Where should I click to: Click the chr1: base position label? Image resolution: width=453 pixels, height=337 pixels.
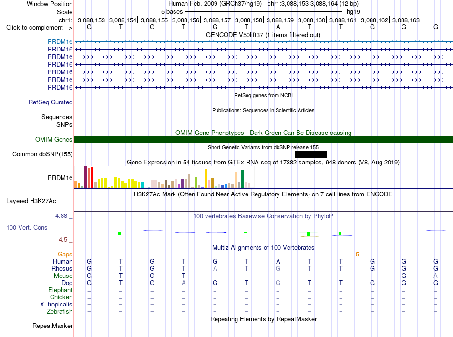pos(65,20)
